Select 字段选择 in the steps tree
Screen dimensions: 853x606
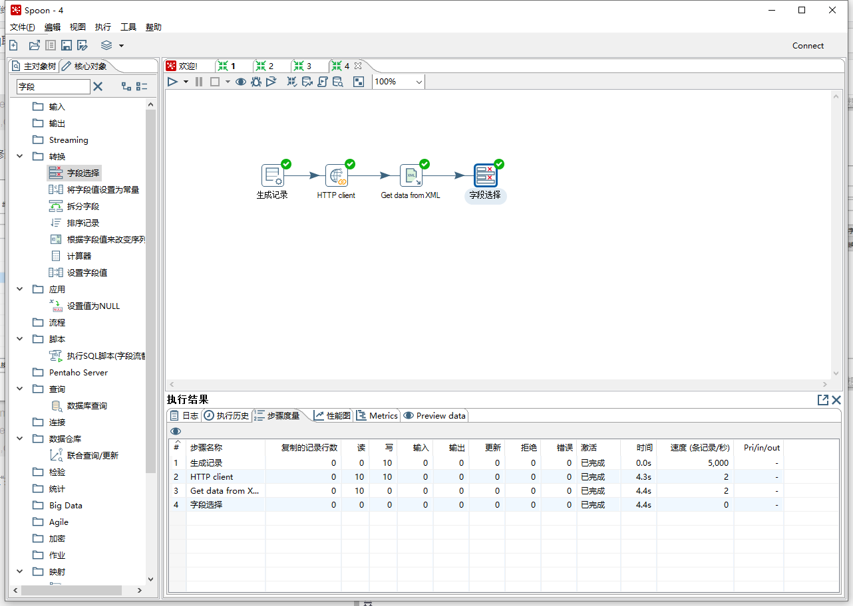pos(74,173)
